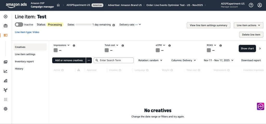
Task: Click info icon in Total cost column header
Action: (199, 70)
